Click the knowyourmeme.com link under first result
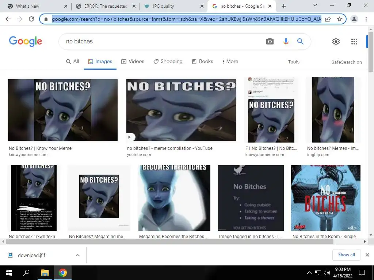Image resolution: width=374 pixels, height=280 pixels. coord(28,155)
